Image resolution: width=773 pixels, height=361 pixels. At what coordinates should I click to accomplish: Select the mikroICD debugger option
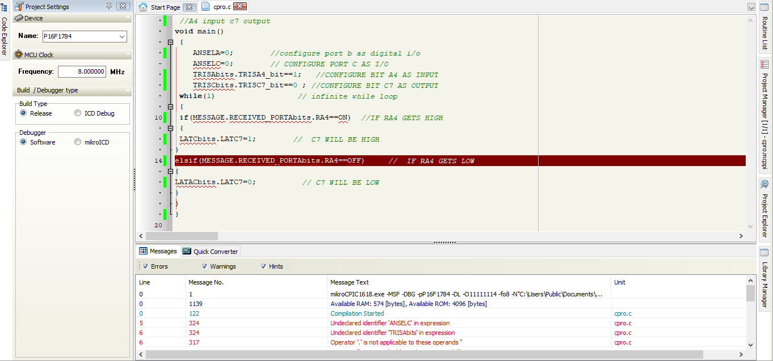coord(78,142)
